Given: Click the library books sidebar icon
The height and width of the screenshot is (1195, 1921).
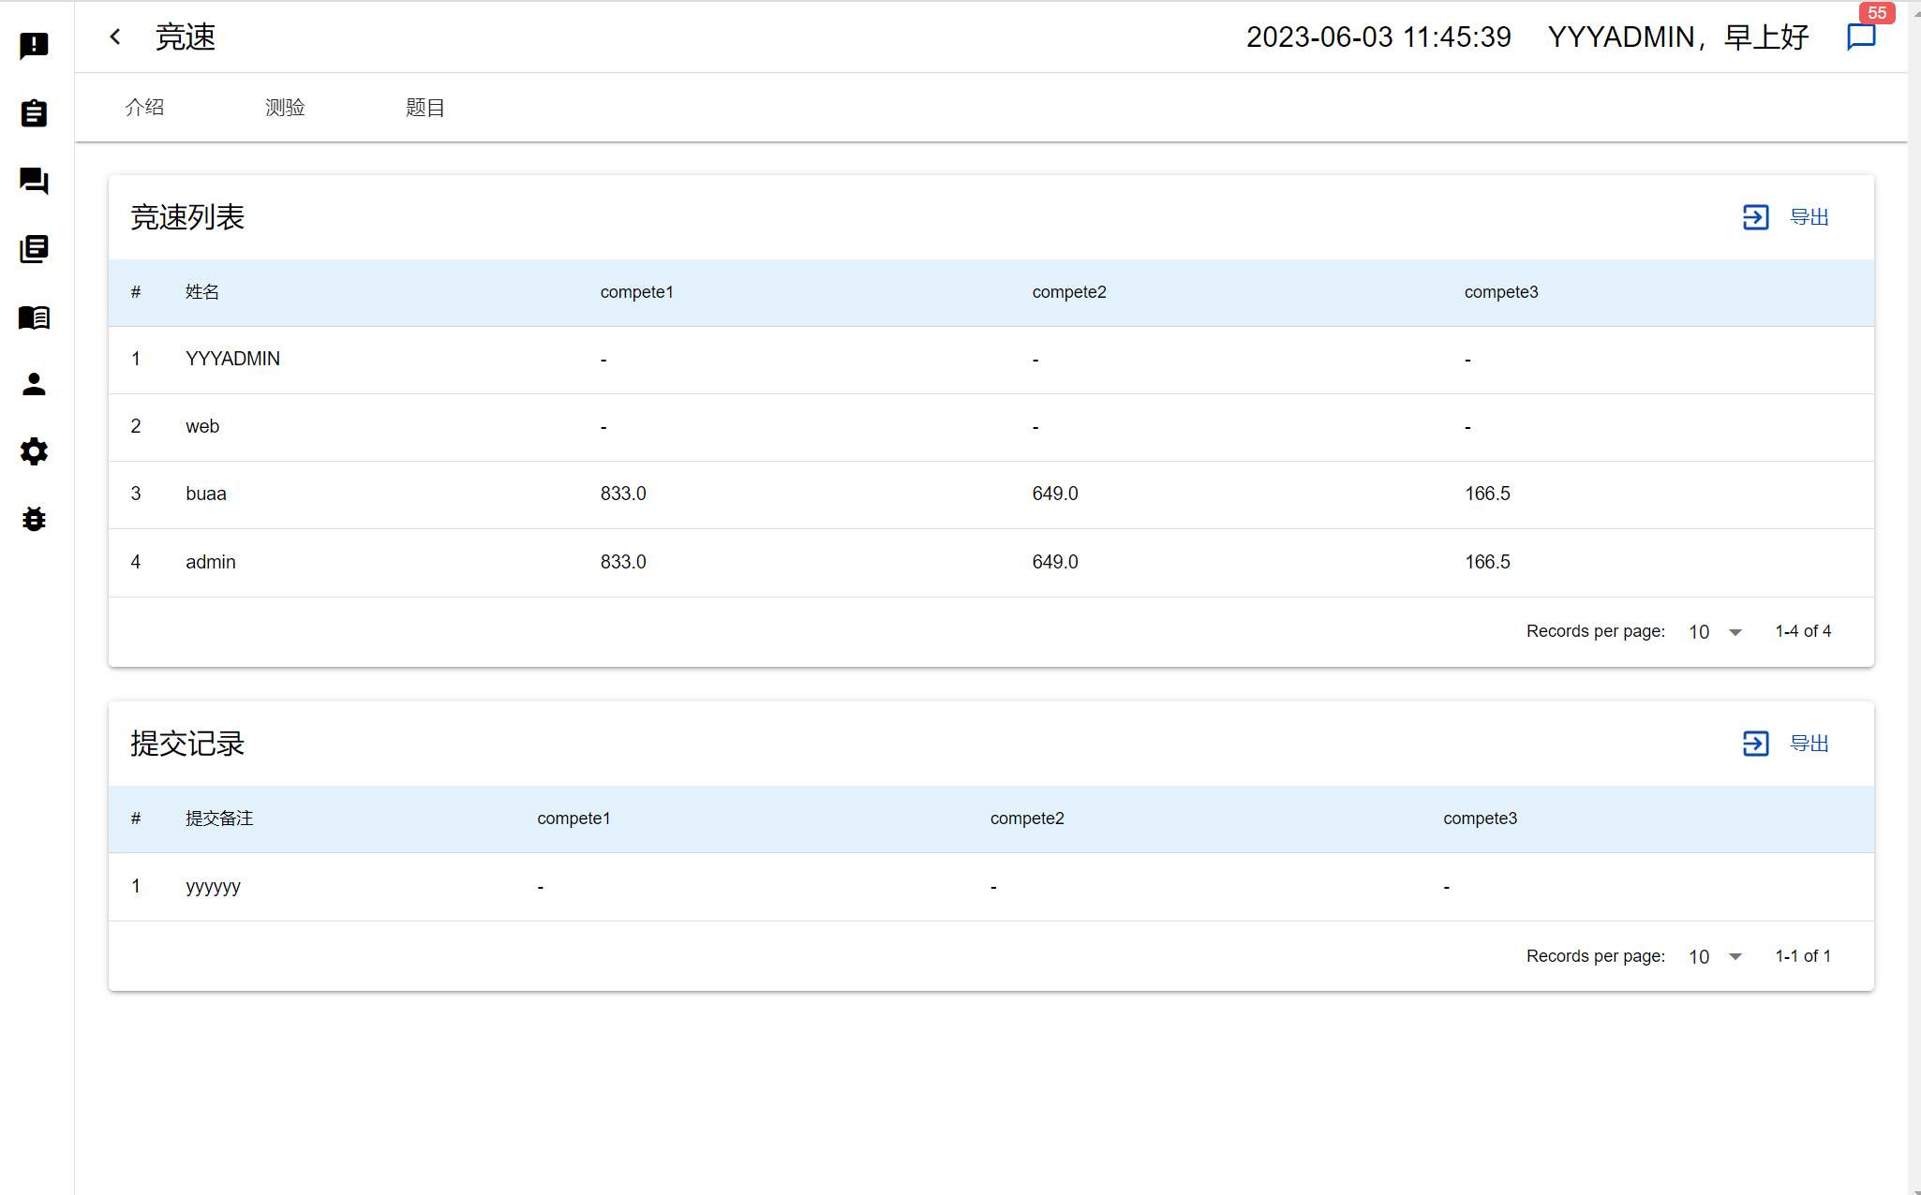Looking at the screenshot, I should (x=34, y=249).
